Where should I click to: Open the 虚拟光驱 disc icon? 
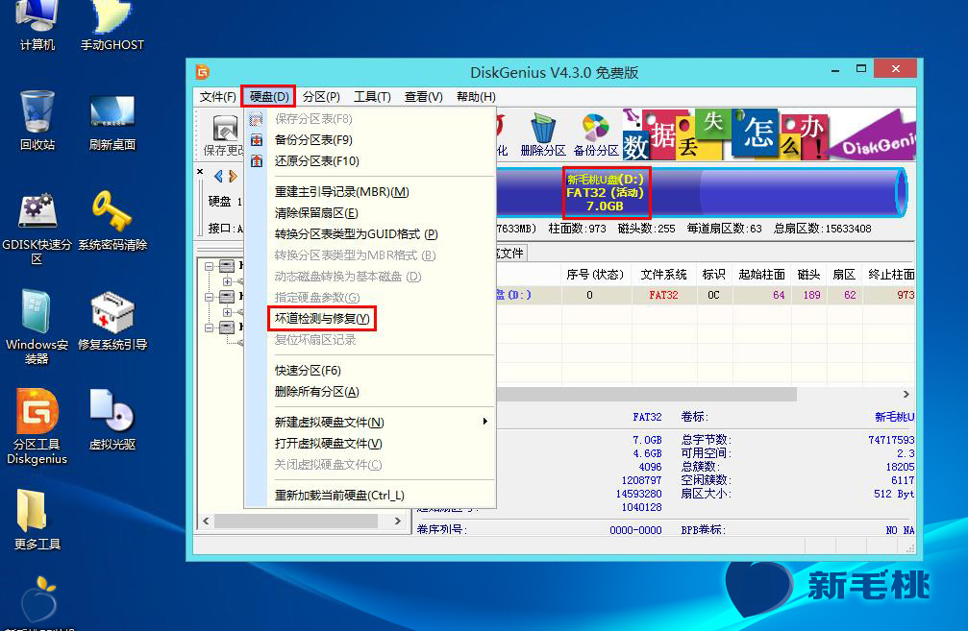point(112,420)
